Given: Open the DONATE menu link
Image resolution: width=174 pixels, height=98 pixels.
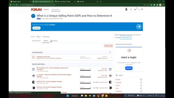Looking at the screenshot, I should tap(46, 10).
